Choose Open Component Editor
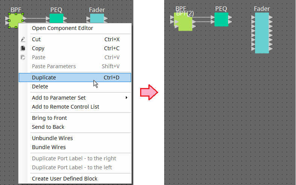Viewport: 296px width, 185px height. click(62, 28)
